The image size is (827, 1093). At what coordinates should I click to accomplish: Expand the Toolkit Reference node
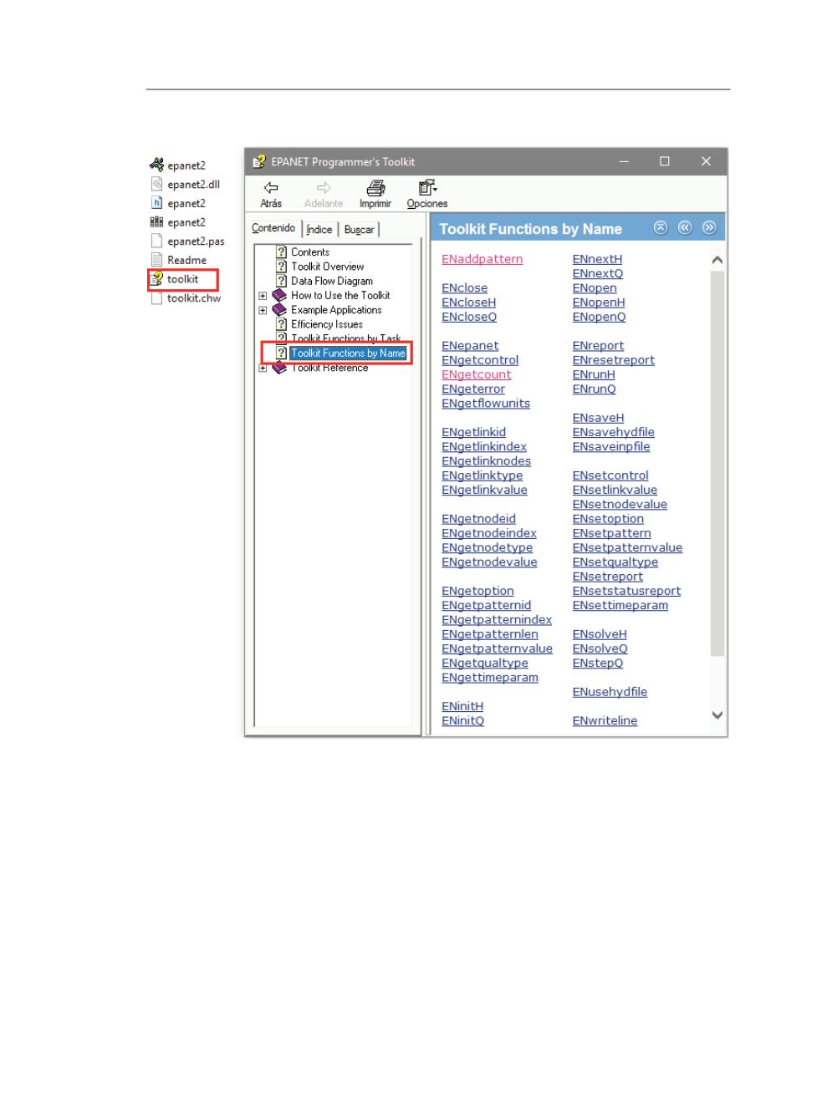(263, 368)
